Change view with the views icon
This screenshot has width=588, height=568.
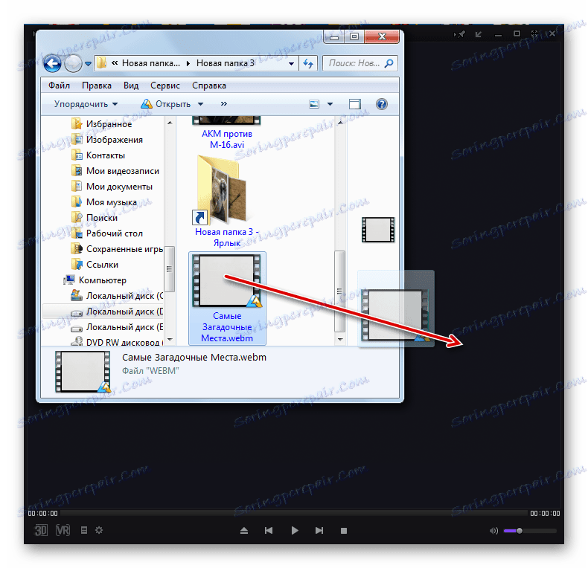coord(314,104)
